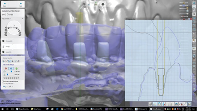The width and height of the screenshot is (197, 111).
Task: Close the 2D cross section window
Action: (191, 19)
